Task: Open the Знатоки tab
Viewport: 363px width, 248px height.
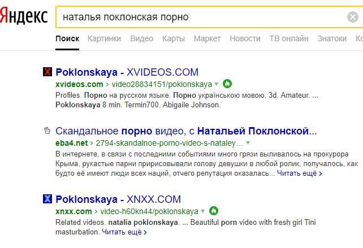Action: click(332, 39)
